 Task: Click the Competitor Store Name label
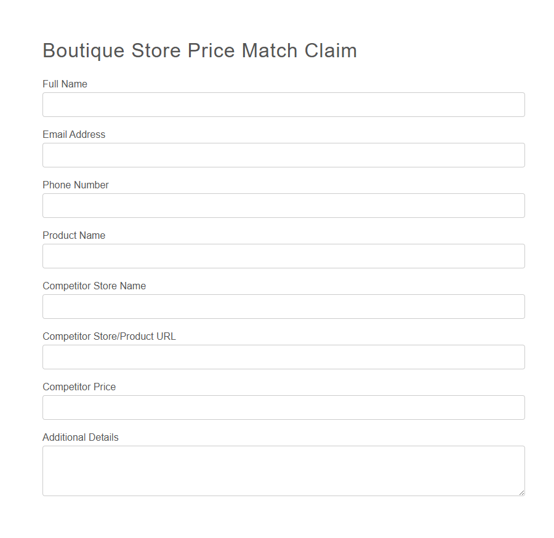point(94,286)
